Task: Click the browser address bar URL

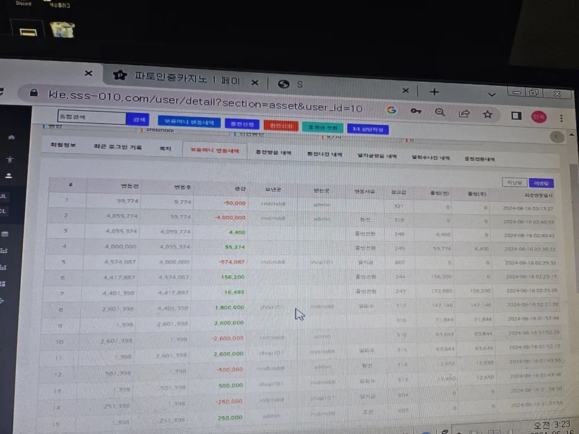Action: pyautogui.click(x=211, y=102)
